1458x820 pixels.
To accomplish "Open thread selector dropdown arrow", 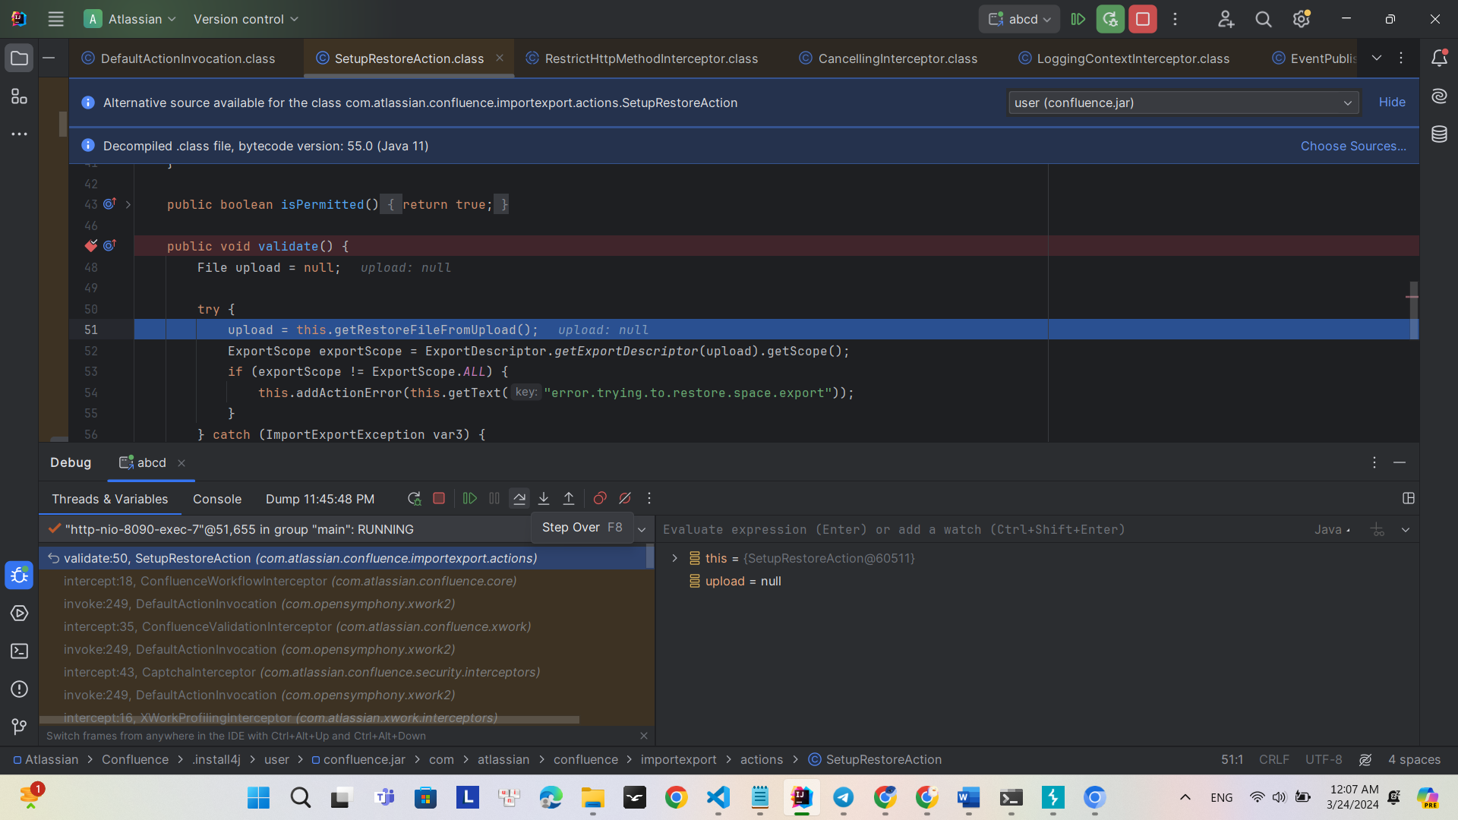I will [642, 529].
